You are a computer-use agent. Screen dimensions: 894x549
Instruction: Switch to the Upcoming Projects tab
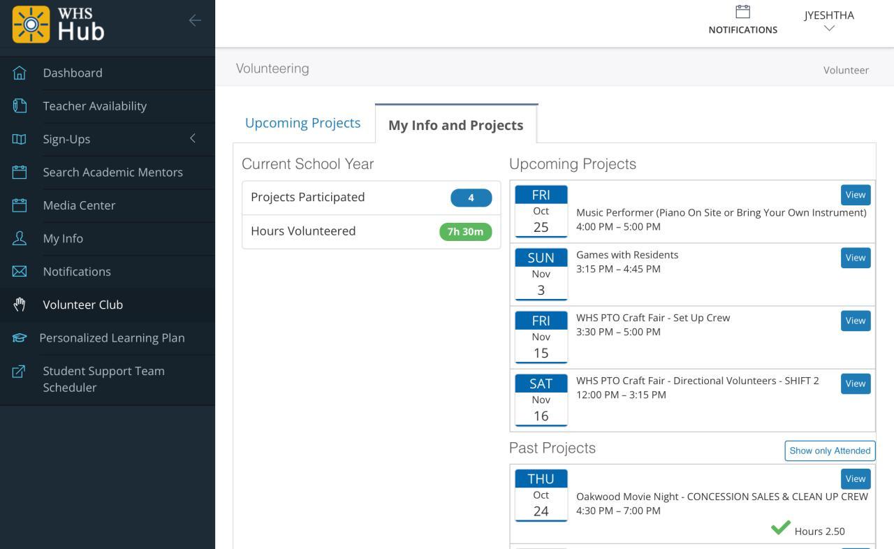click(x=302, y=123)
